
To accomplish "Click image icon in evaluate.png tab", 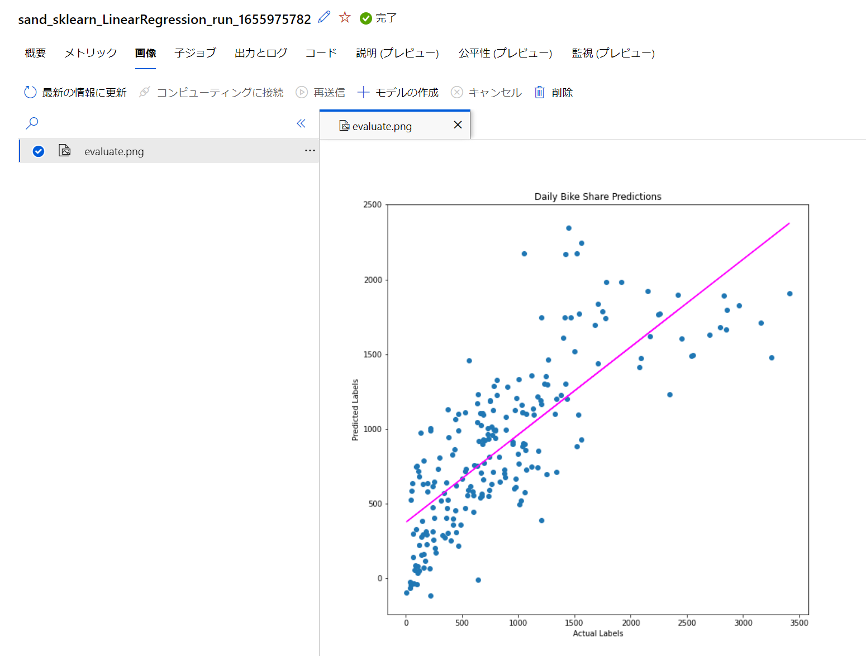I will pyautogui.click(x=345, y=126).
